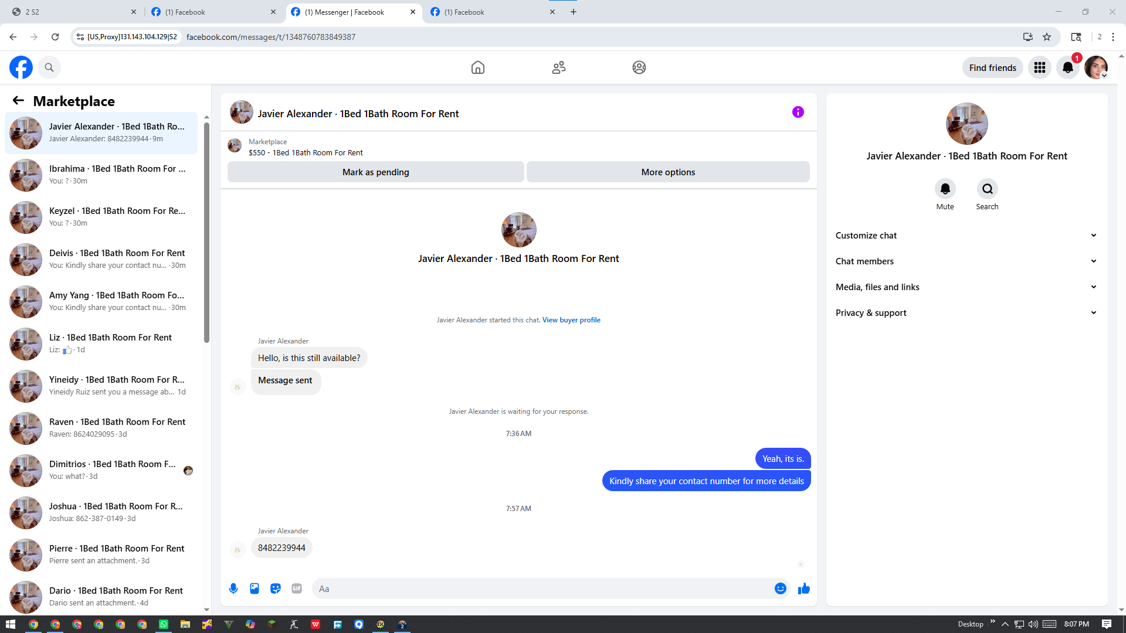
Task: Click the browser back arrow
Action: [x=13, y=37]
